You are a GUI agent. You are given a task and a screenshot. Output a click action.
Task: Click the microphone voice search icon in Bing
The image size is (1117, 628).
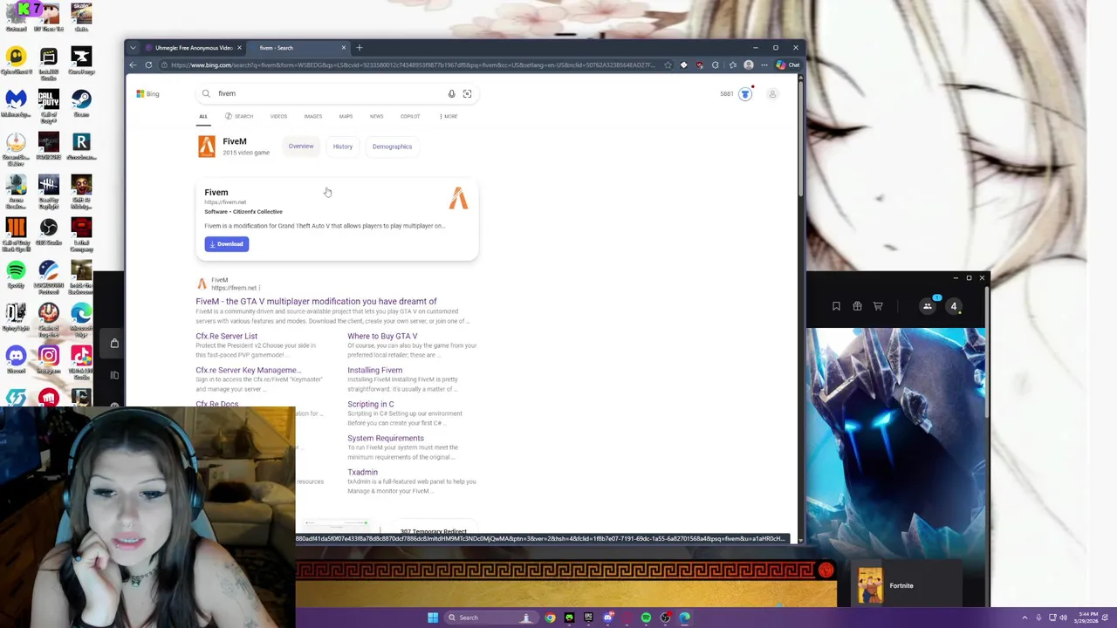(451, 93)
